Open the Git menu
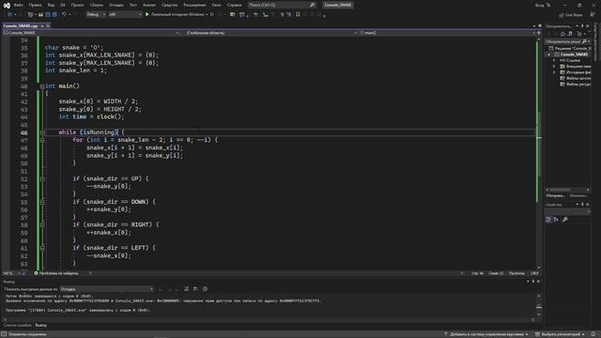 (63, 5)
